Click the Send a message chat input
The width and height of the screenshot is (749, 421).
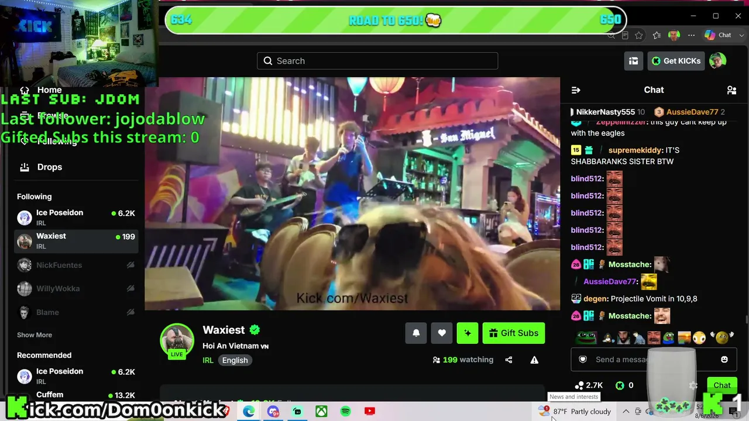click(654, 359)
